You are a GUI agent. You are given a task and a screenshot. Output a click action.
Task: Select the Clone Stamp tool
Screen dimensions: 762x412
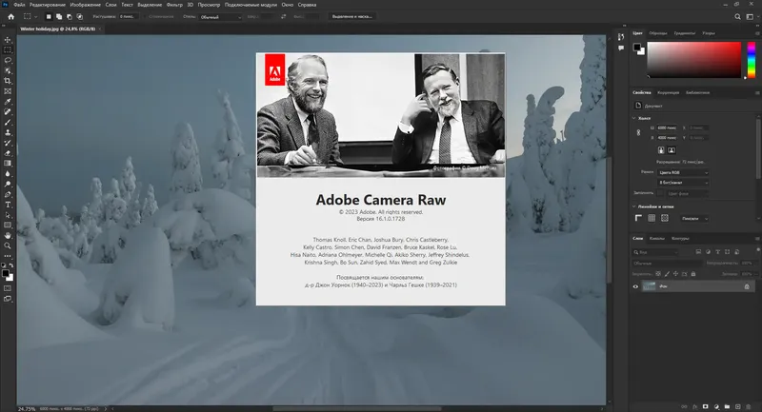8,132
